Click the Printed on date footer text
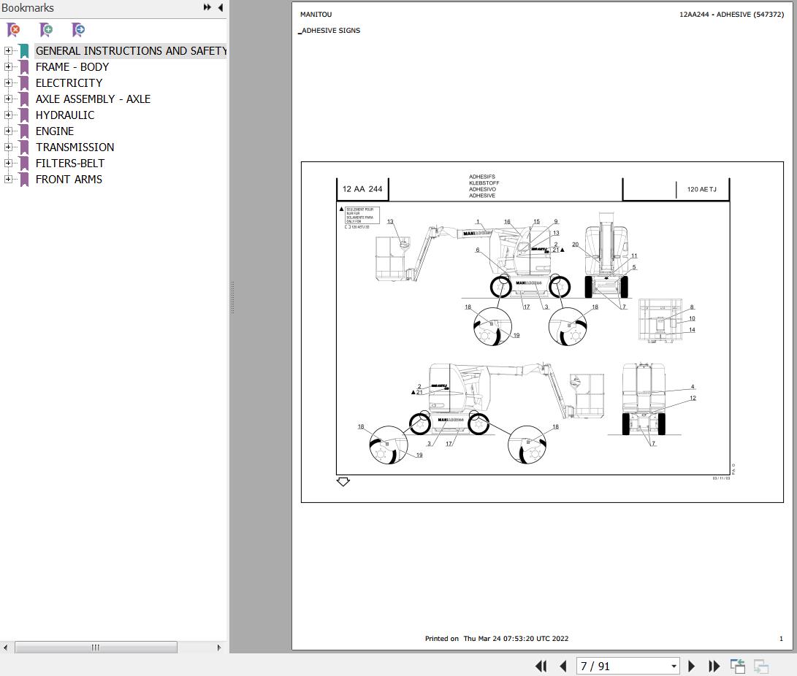797x676 pixels. coord(497,639)
